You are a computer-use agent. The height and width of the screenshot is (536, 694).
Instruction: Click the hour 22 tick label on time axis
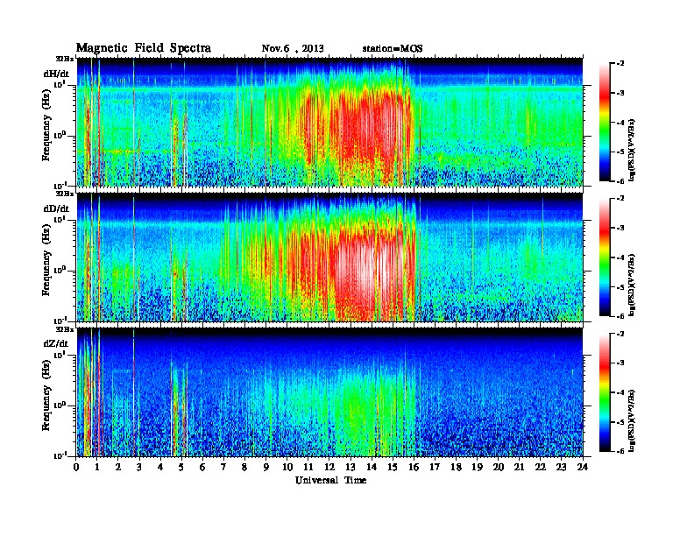[x=541, y=467]
